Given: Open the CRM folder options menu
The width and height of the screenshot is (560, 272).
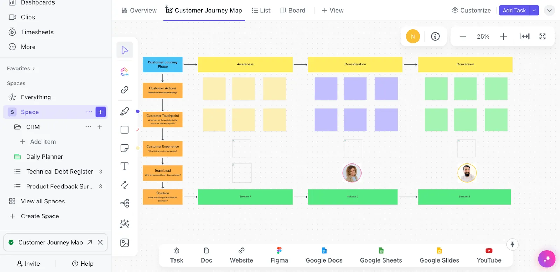Looking at the screenshot, I should [x=88, y=127].
